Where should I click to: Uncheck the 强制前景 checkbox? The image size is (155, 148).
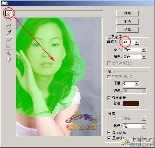(109, 98)
